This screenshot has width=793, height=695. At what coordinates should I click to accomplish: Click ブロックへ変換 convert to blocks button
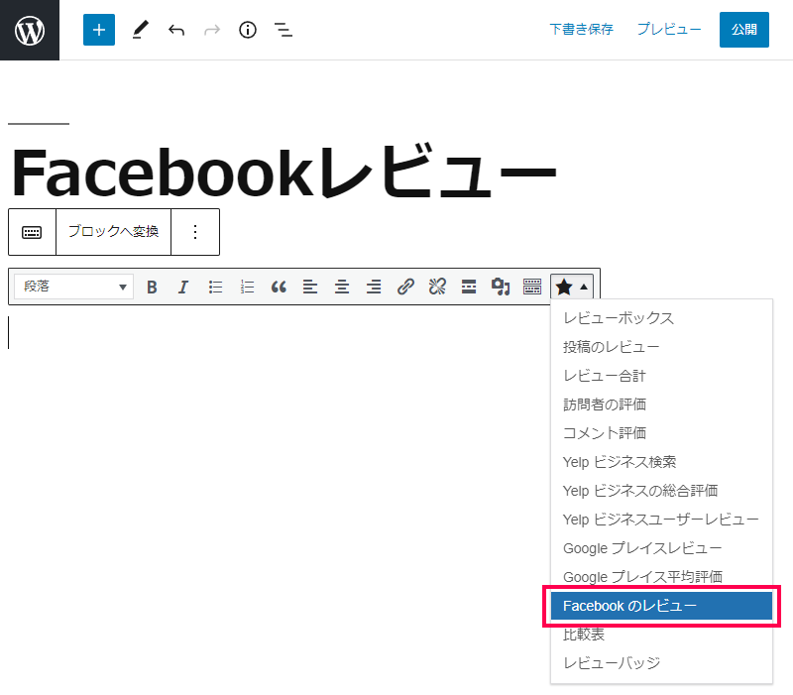(113, 232)
